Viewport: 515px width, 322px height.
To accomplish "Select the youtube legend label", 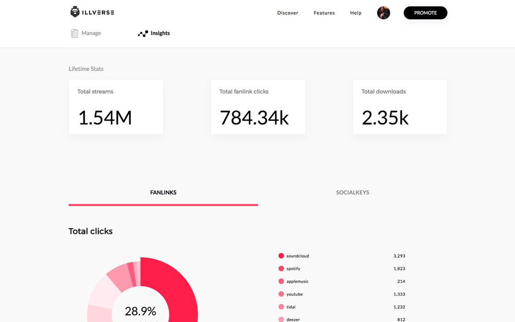I will tap(294, 294).
